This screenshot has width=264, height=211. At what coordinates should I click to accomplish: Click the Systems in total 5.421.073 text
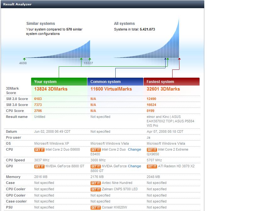point(135,29)
